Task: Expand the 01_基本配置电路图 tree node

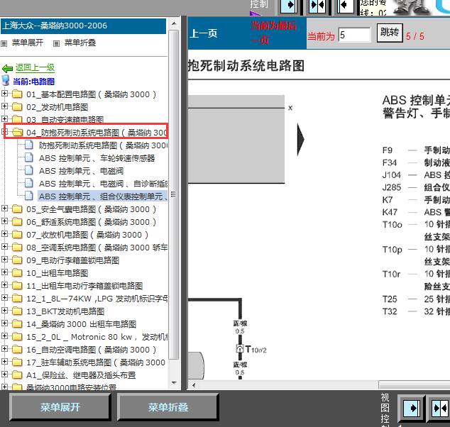Action: click(4, 93)
